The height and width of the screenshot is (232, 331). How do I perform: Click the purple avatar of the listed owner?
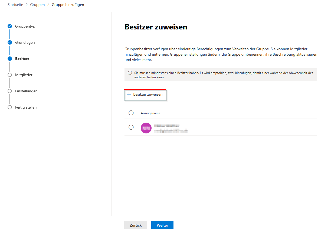pos(146,128)
